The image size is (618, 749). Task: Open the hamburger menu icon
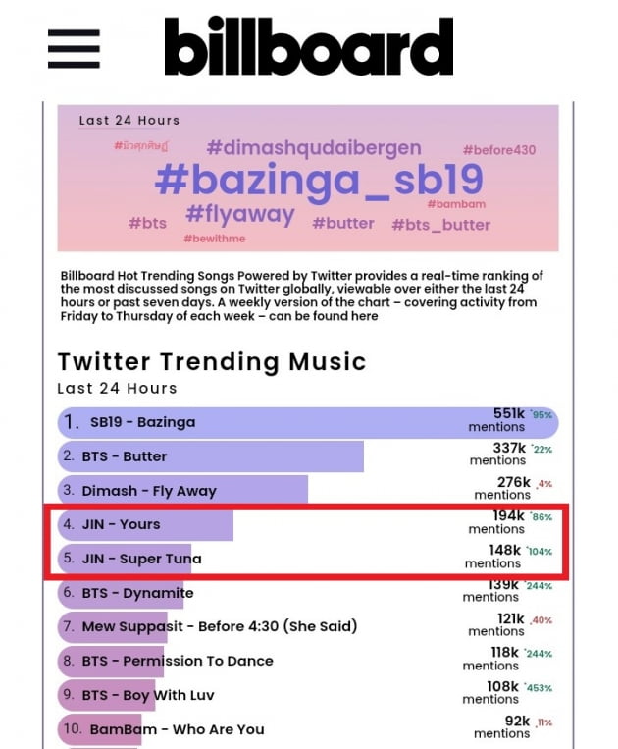click(74, 48)
